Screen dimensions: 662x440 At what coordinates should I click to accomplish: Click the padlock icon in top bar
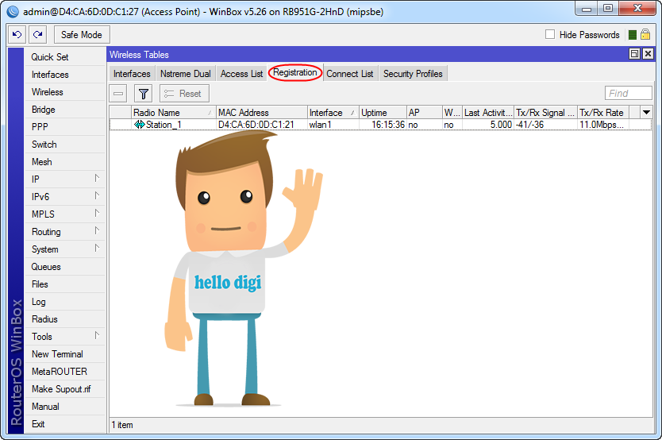[x=645, y=34]
